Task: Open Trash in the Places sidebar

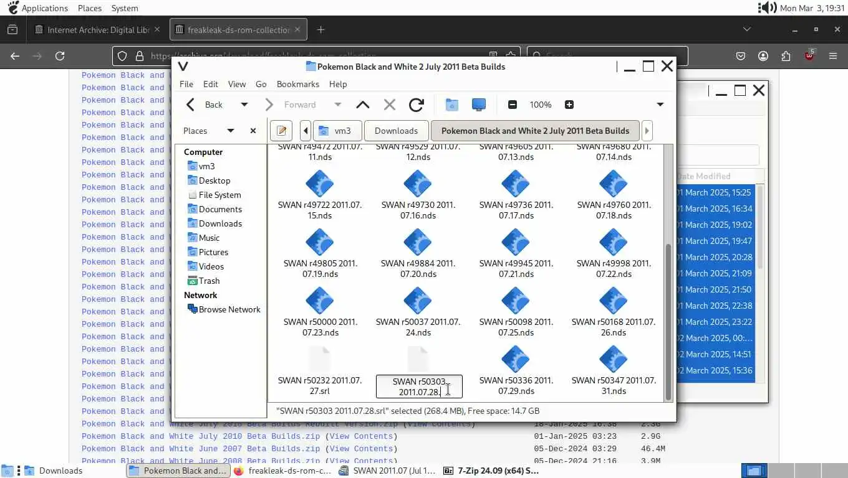Action: (x=203, y=281)
